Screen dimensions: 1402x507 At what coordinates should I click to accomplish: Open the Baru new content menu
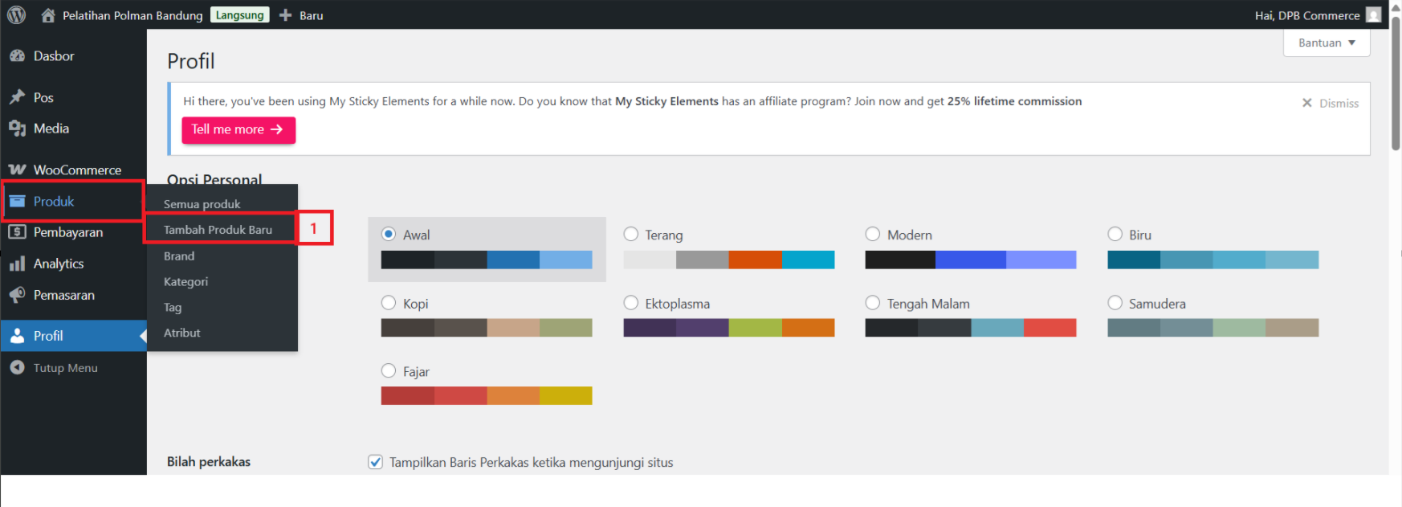[x=301, y=15]
